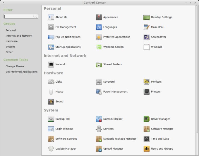Viewport: 199px width, 156px height.
Task: Open the Appearance settings icon
Action: coord(99,17)
